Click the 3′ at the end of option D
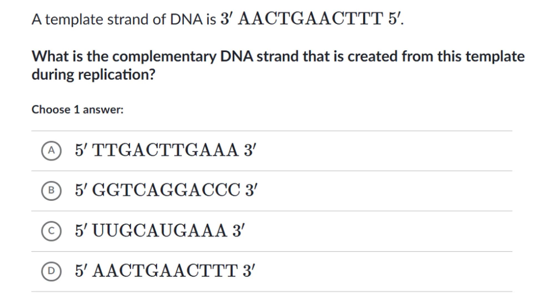 [249, 271]
